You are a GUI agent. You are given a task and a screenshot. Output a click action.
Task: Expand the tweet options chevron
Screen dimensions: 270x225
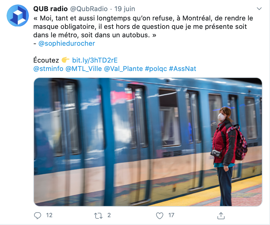click(x=259, y=9)
